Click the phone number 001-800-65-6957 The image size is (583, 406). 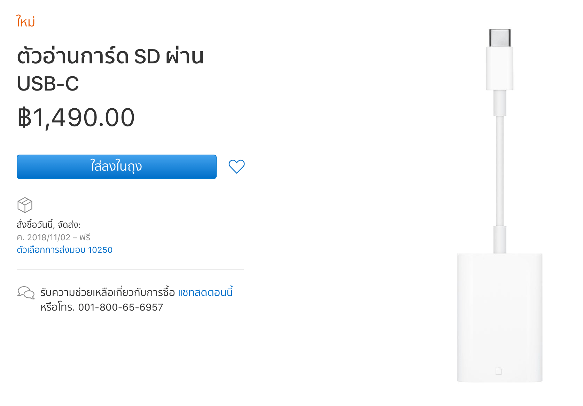(121, 307)
